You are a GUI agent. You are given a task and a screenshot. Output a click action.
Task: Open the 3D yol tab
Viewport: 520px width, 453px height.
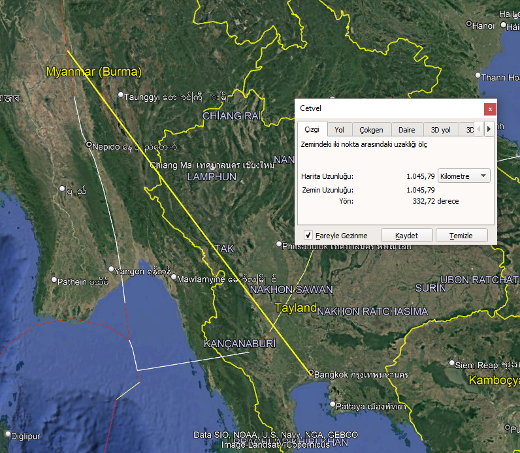pyautogui.click(x=441, y=130)
